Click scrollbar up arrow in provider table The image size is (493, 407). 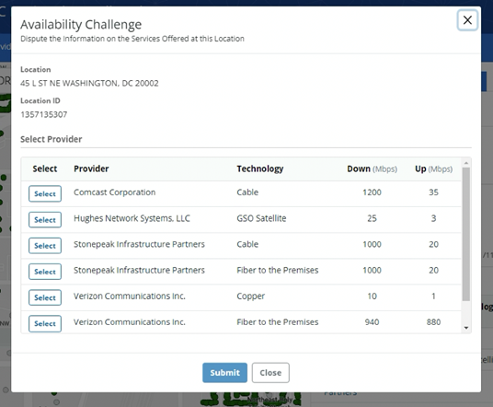(x=466, y=163)
